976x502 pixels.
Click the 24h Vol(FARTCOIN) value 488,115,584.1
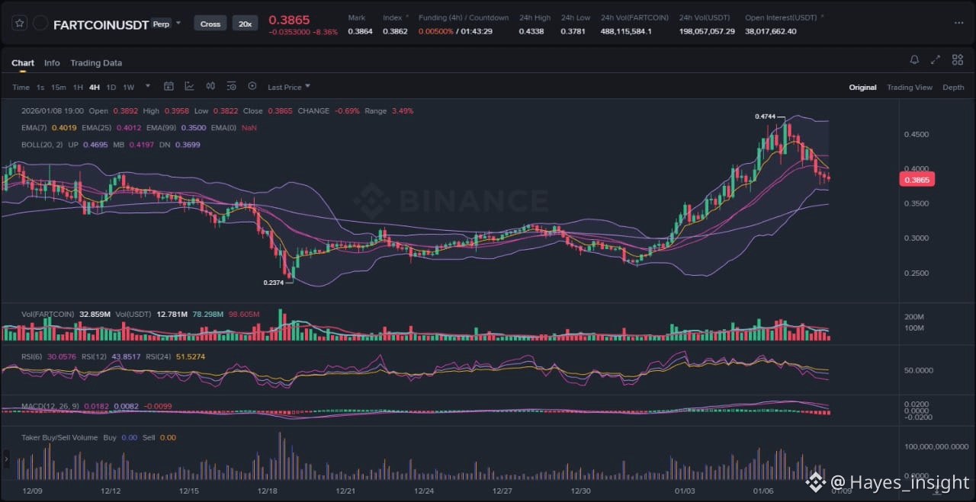626,31
